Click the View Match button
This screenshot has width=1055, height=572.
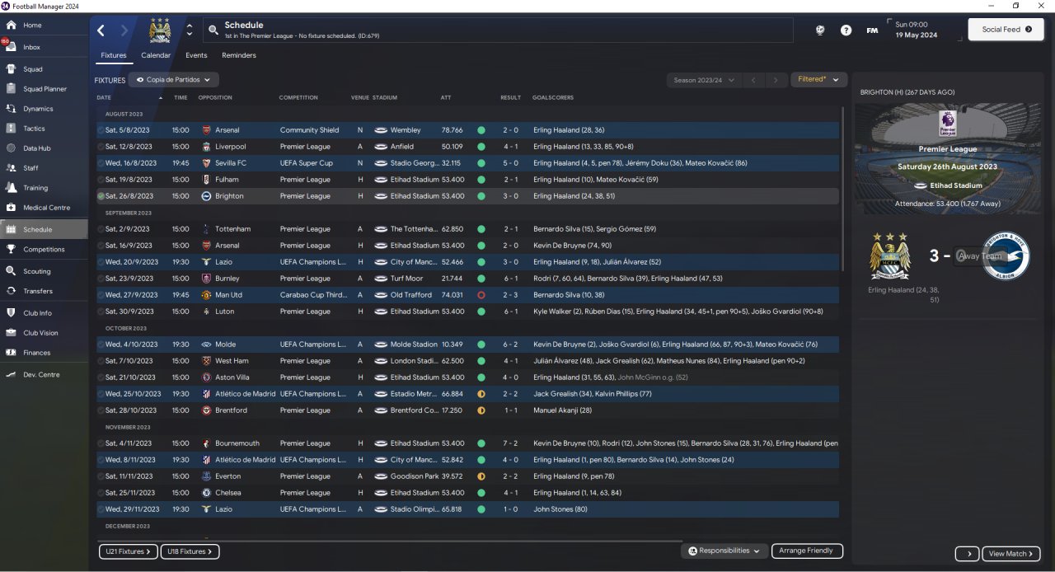[x=1011, y=554]
